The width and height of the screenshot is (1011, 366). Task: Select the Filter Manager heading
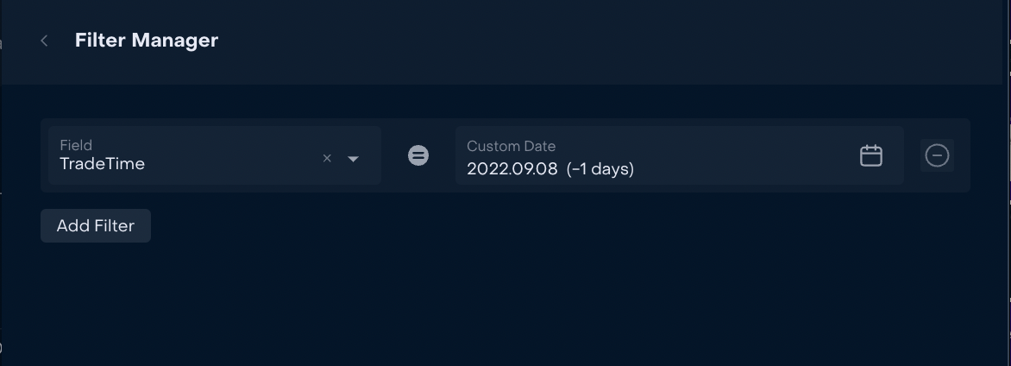click(147, 40)
